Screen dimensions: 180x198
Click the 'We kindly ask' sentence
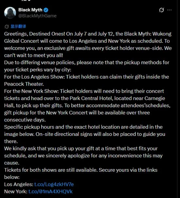click(x=81, y=149)
